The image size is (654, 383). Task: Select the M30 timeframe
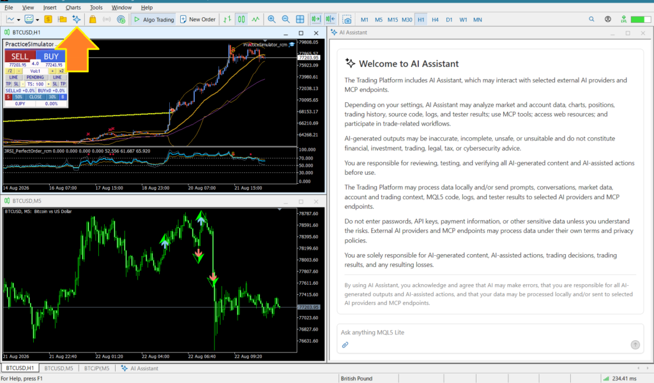[x=407, y=20]
